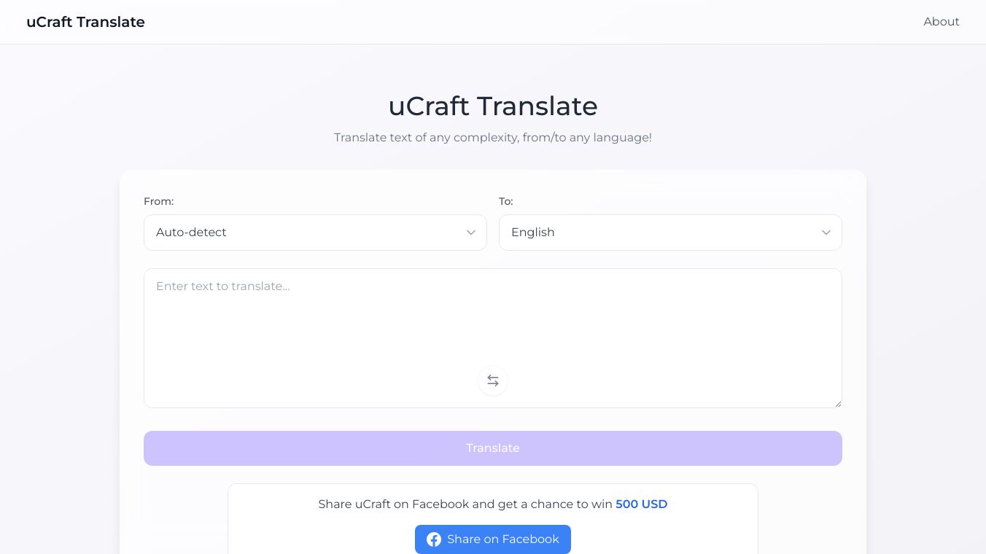Viewport: 986px width, 554px height.
Task: Click the text area resize handle
Action: coord(838,404)
